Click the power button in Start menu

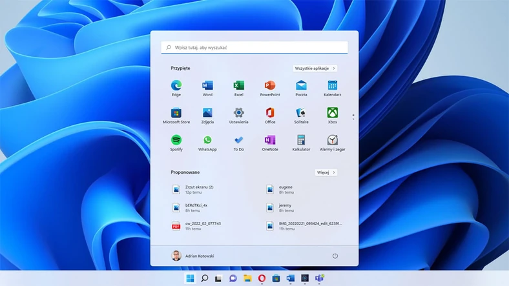335,256
